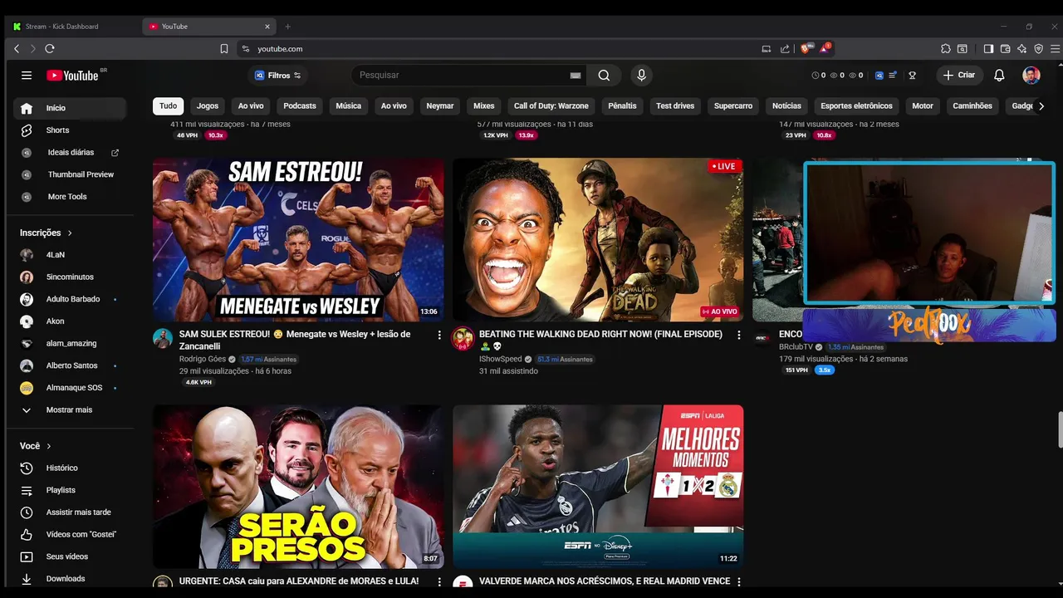Select the Jogos filter chip
The image size is (1063, 598).
(208, 106)
